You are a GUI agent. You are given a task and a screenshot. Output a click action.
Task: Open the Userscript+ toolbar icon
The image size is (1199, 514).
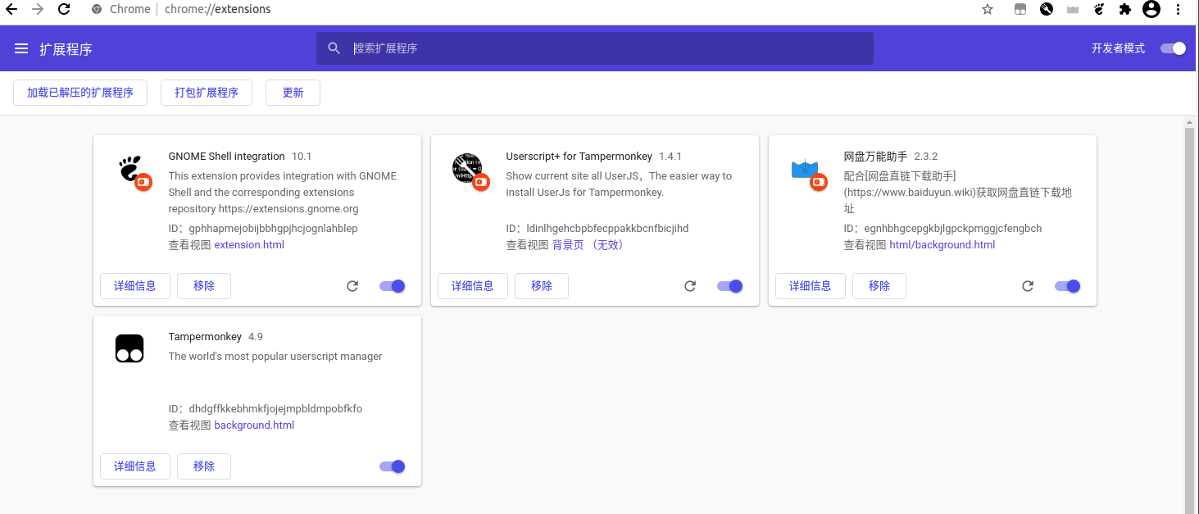click(x=1047, y=10)
